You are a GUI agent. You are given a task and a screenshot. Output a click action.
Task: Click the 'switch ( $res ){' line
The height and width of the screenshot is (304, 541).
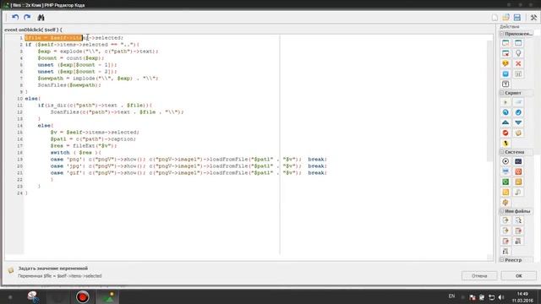tap(75, 153)
